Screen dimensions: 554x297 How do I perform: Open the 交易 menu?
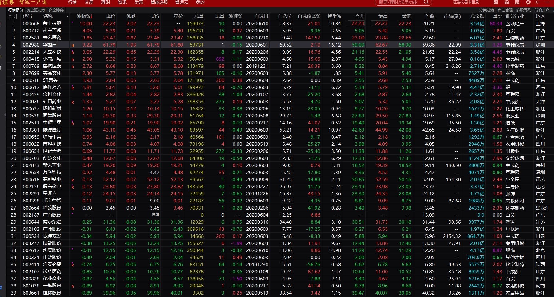tap(89, 2)
